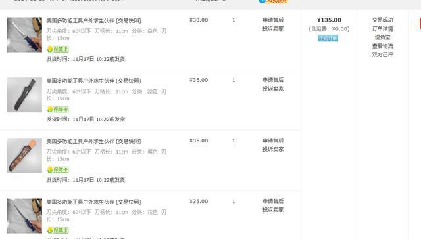Open the 褐色 knife product thumbnail
421x239 pixels.
pyautogui.click(x=24, y=156)
